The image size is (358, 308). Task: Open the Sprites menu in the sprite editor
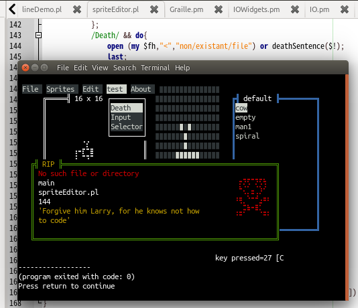[60, 89]
